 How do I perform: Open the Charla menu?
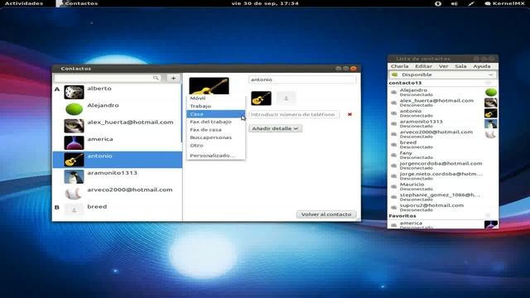point(400,66)
